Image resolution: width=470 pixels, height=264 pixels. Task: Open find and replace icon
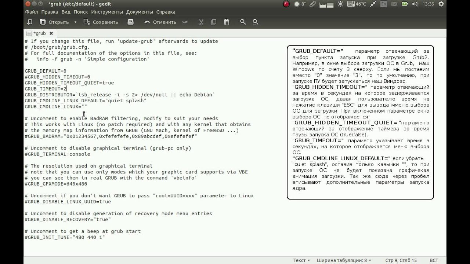click(x=256, y=22)
